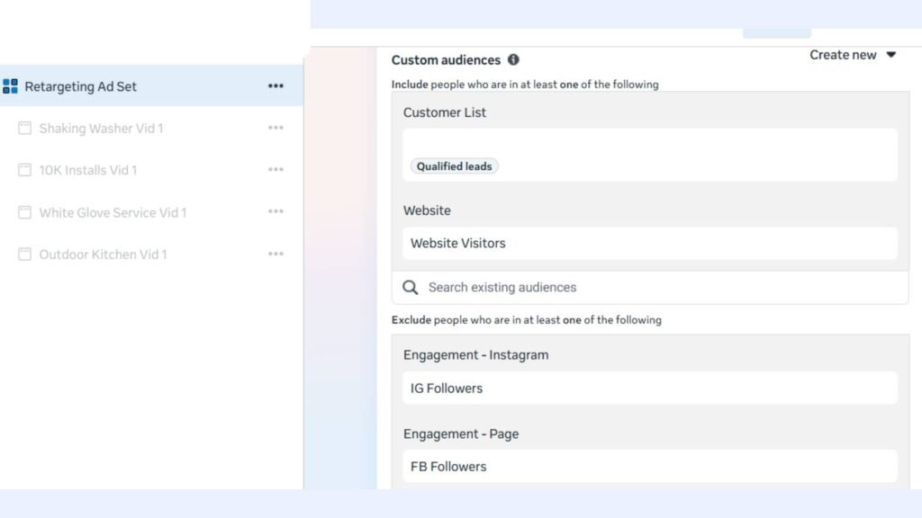Click the Shaking Washer Vid 1 ad icon
Screen dimensions: 922x518
pos(25,129)
